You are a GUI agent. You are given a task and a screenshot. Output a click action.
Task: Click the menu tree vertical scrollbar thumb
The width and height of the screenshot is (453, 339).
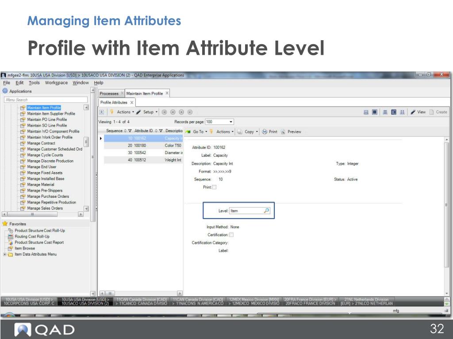click(86, 142)
